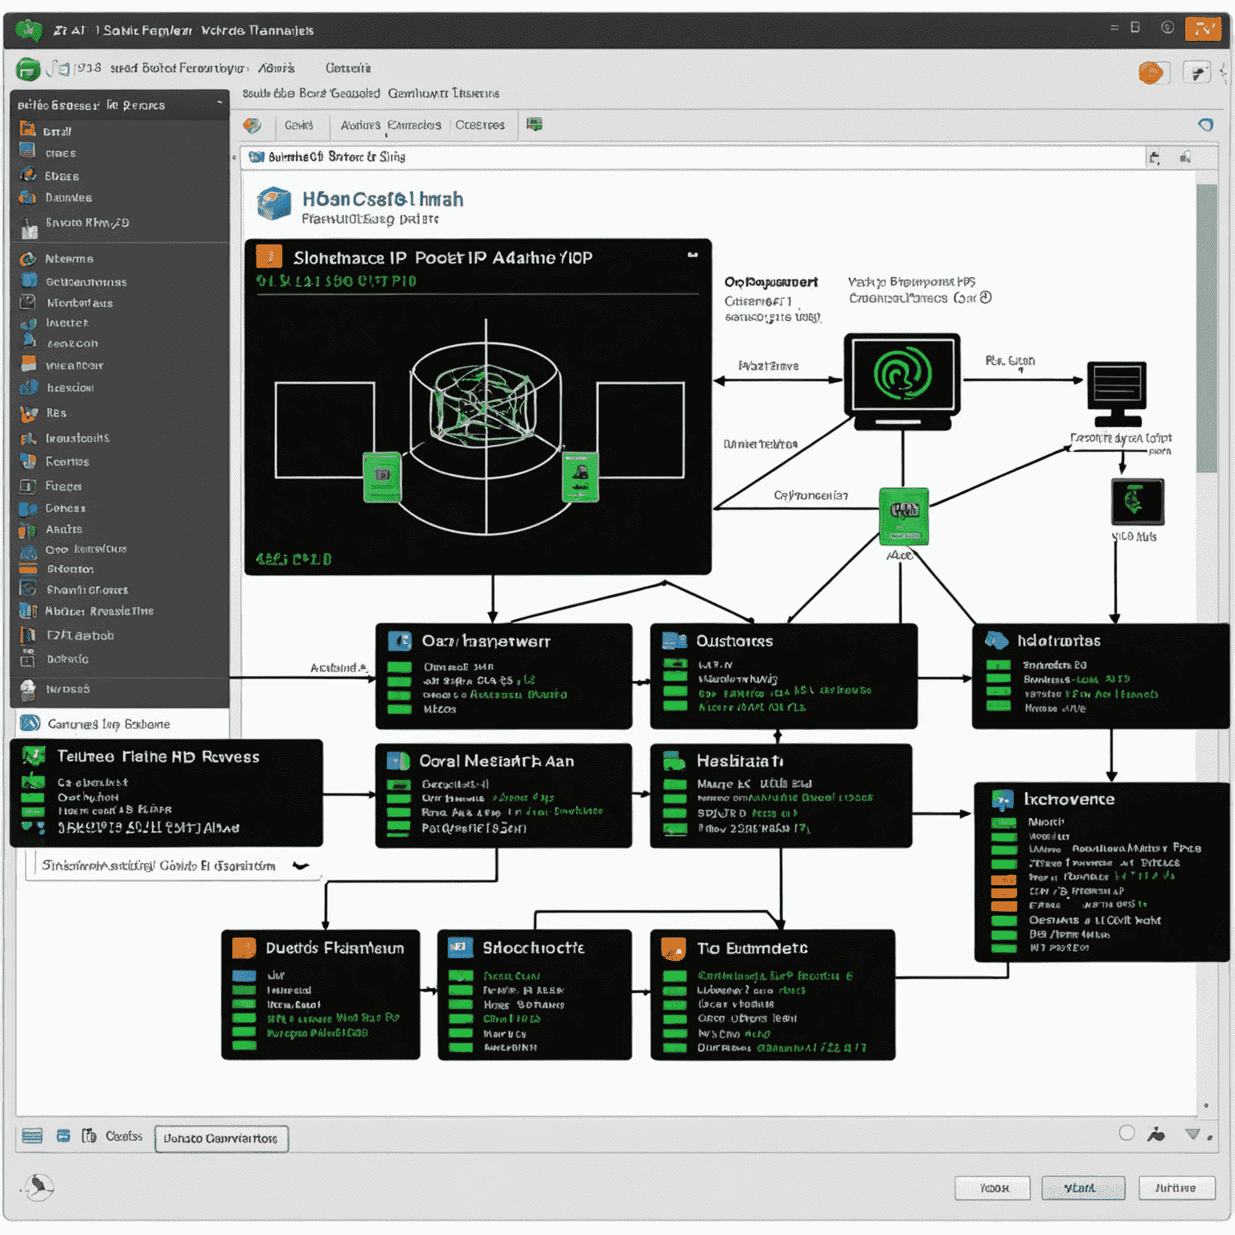Click the orange globe icon in upper toolbar

coord(1151,72)
